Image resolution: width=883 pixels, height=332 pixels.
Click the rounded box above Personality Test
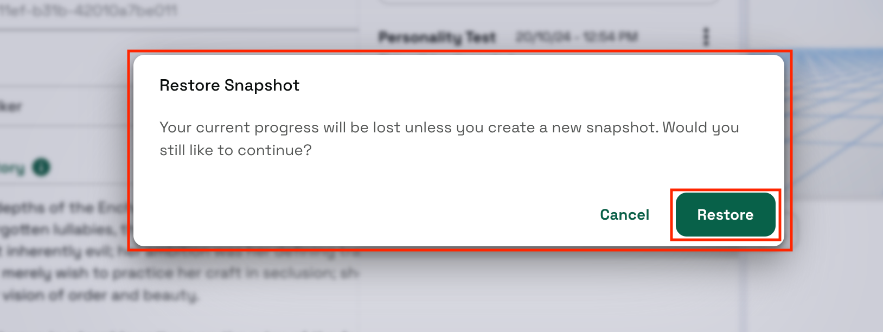[x=548, y=3]
